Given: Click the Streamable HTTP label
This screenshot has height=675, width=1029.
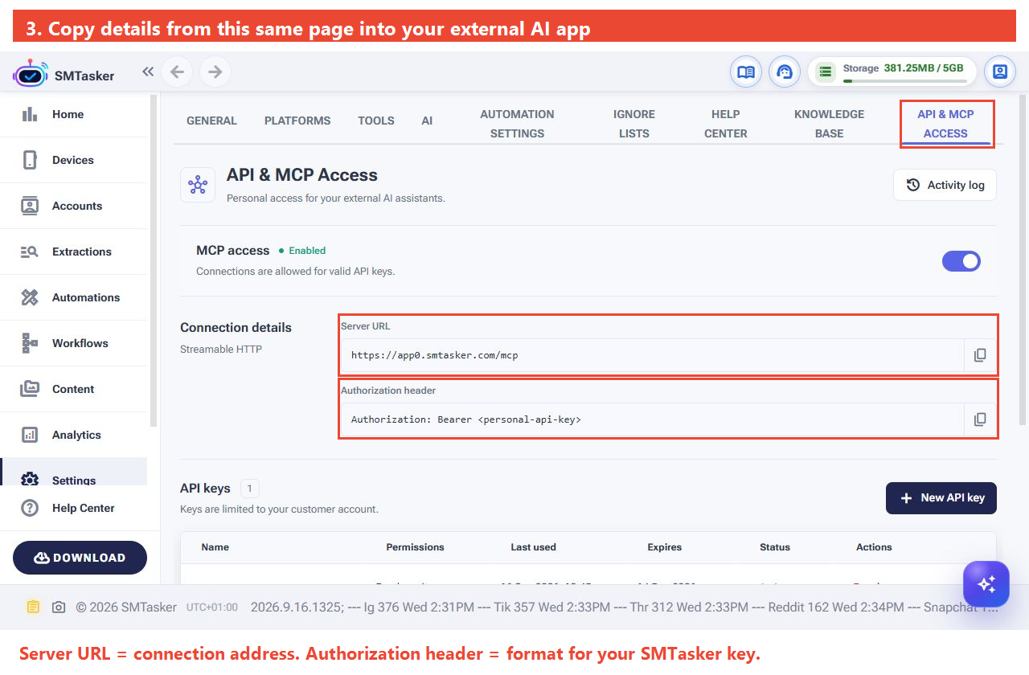Looking at the screenshot, I should [x=221, y=349].
